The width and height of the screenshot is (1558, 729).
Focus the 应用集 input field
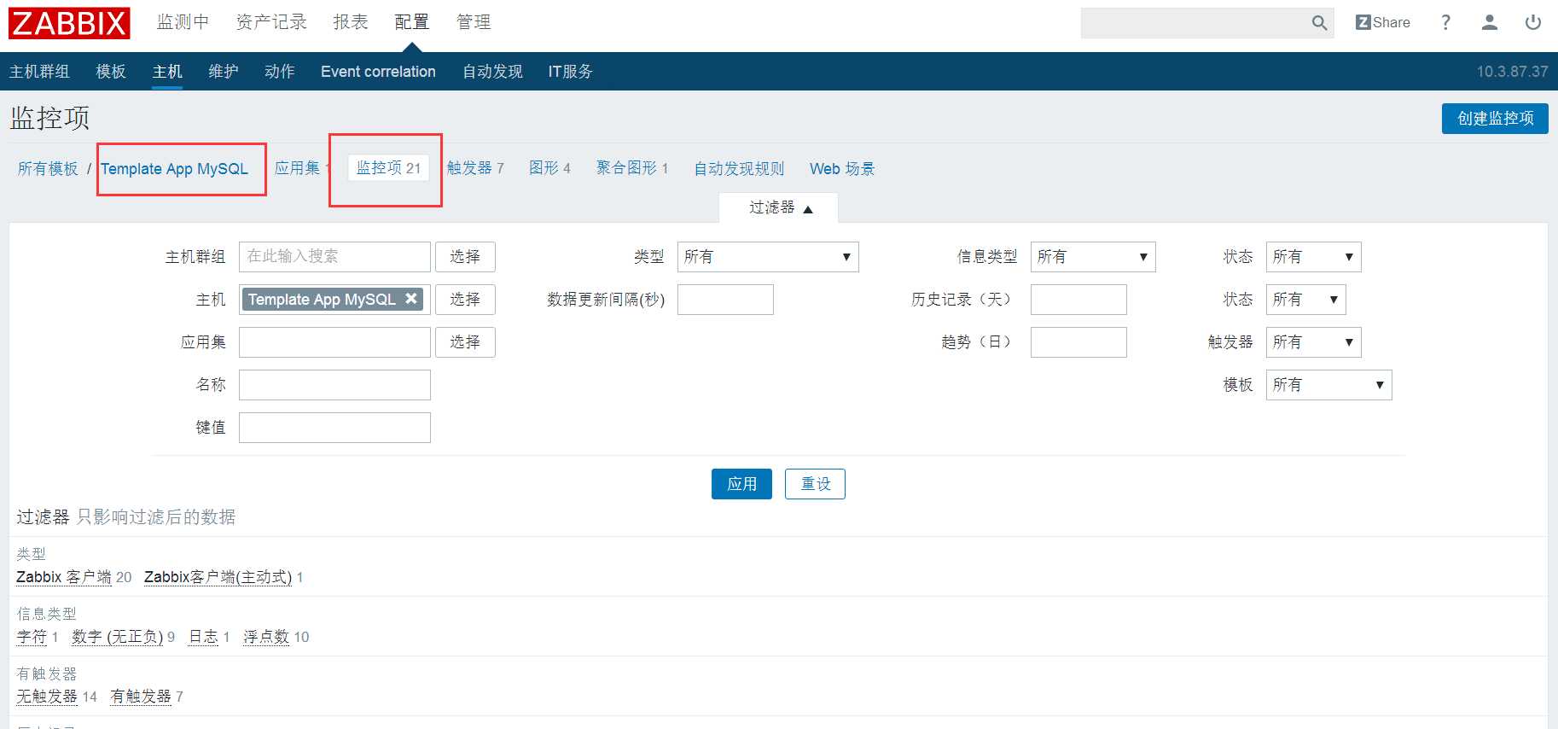point(334,342)
